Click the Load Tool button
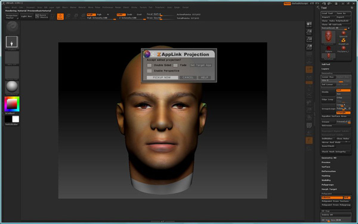Screen dimensions: 358x224 (328, 13)
